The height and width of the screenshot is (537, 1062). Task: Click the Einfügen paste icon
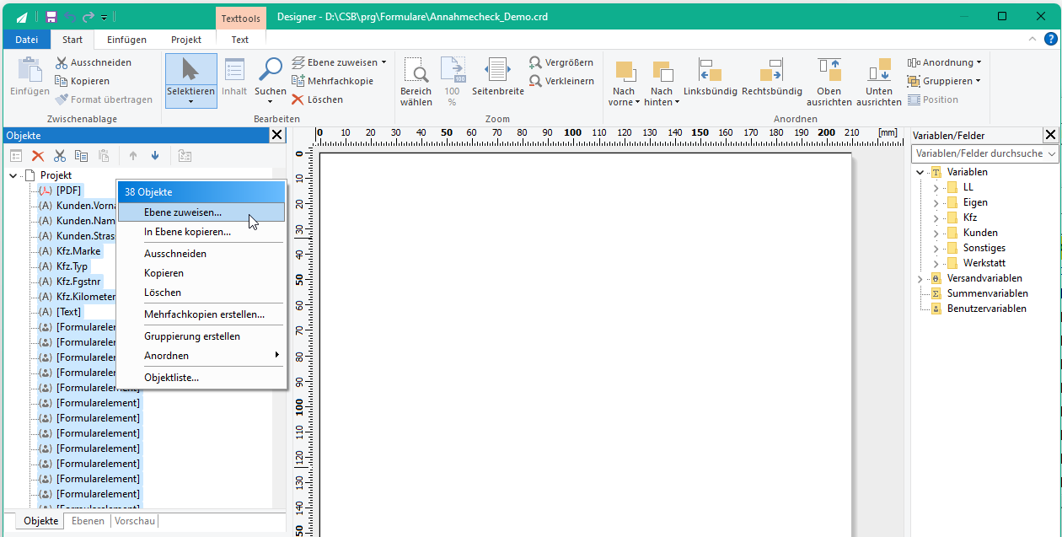[29, 70]
